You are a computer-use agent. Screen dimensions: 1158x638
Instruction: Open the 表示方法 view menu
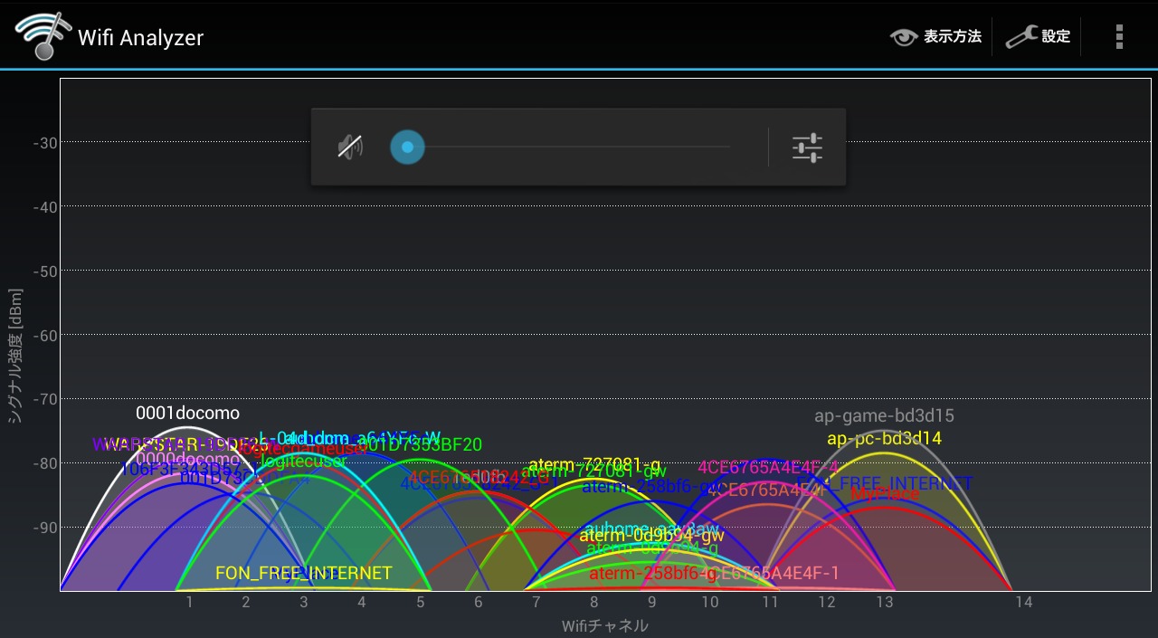(x=952, y=37)
